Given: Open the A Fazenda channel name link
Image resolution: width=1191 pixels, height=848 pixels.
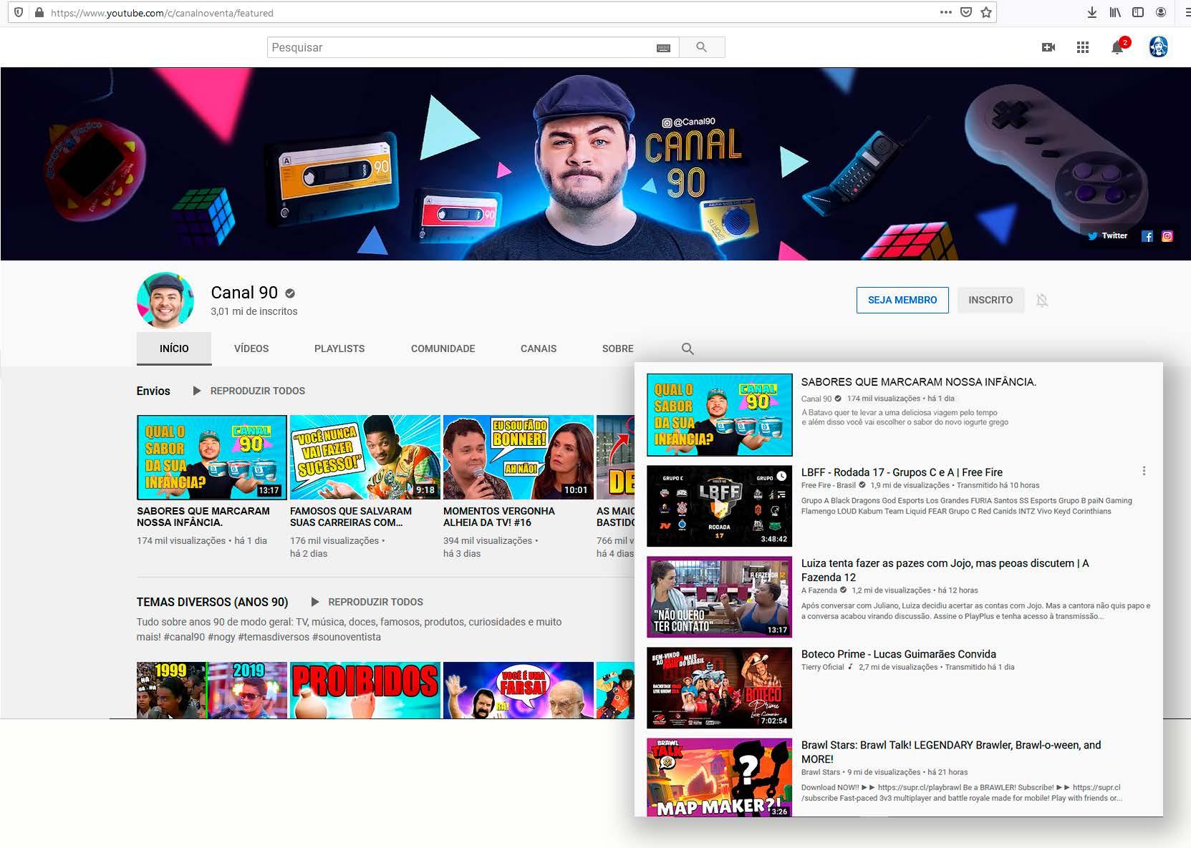Looking at the screenshot, I should tap(819, 590).
